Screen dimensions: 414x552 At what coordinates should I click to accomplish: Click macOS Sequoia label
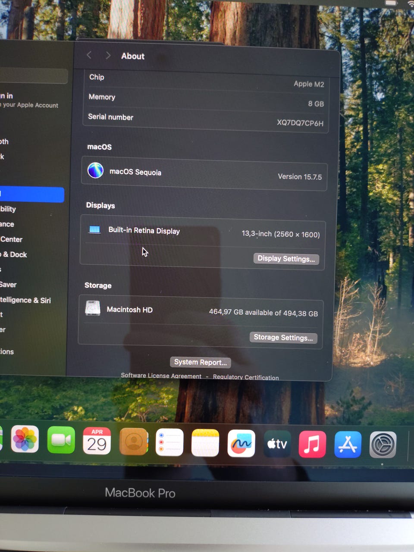pos(135,172)
